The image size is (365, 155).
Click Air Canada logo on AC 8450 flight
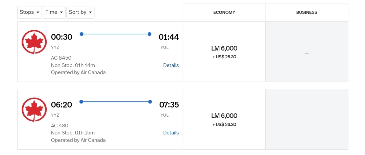(x=34, y=42)
